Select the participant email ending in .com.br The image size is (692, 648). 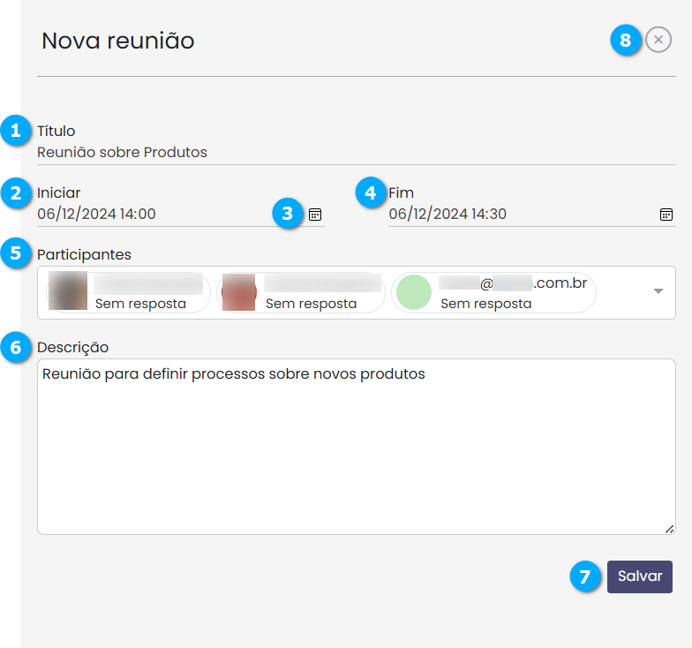coord(512,283)
